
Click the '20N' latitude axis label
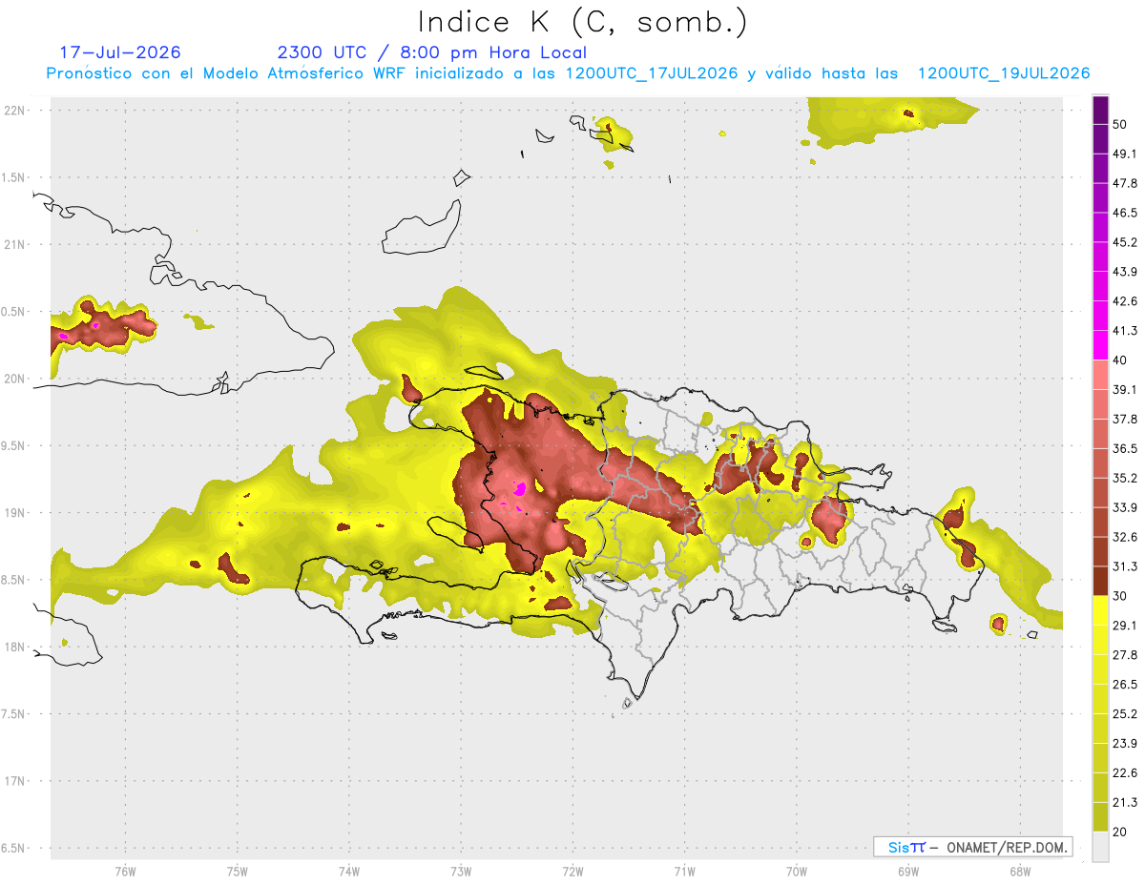15,379
